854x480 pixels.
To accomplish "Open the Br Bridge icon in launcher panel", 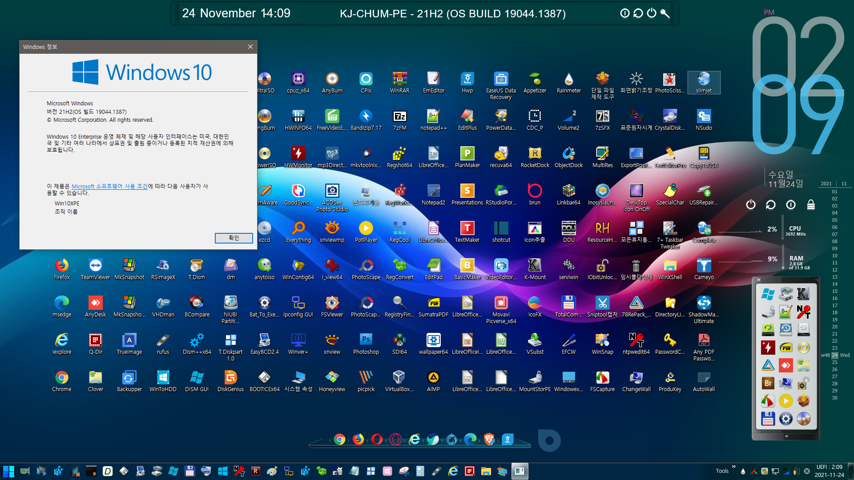I will [x=768, y=383].
